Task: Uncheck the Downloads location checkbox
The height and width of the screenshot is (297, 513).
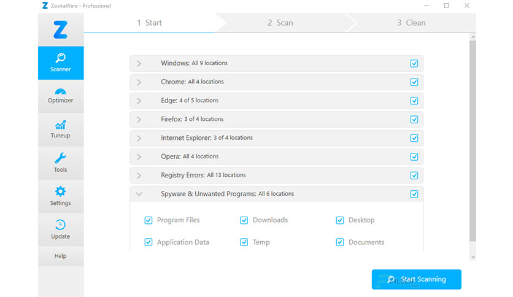Action: 244,220
